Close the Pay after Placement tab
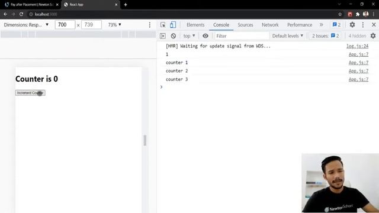 click(x=57, y=5)
